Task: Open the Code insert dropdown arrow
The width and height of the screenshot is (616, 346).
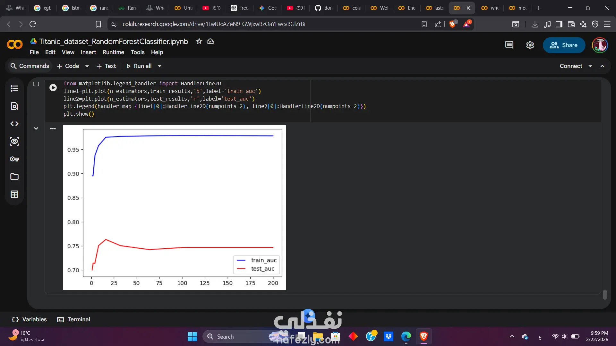Action: pyautogui.click(x=87, y=66)
